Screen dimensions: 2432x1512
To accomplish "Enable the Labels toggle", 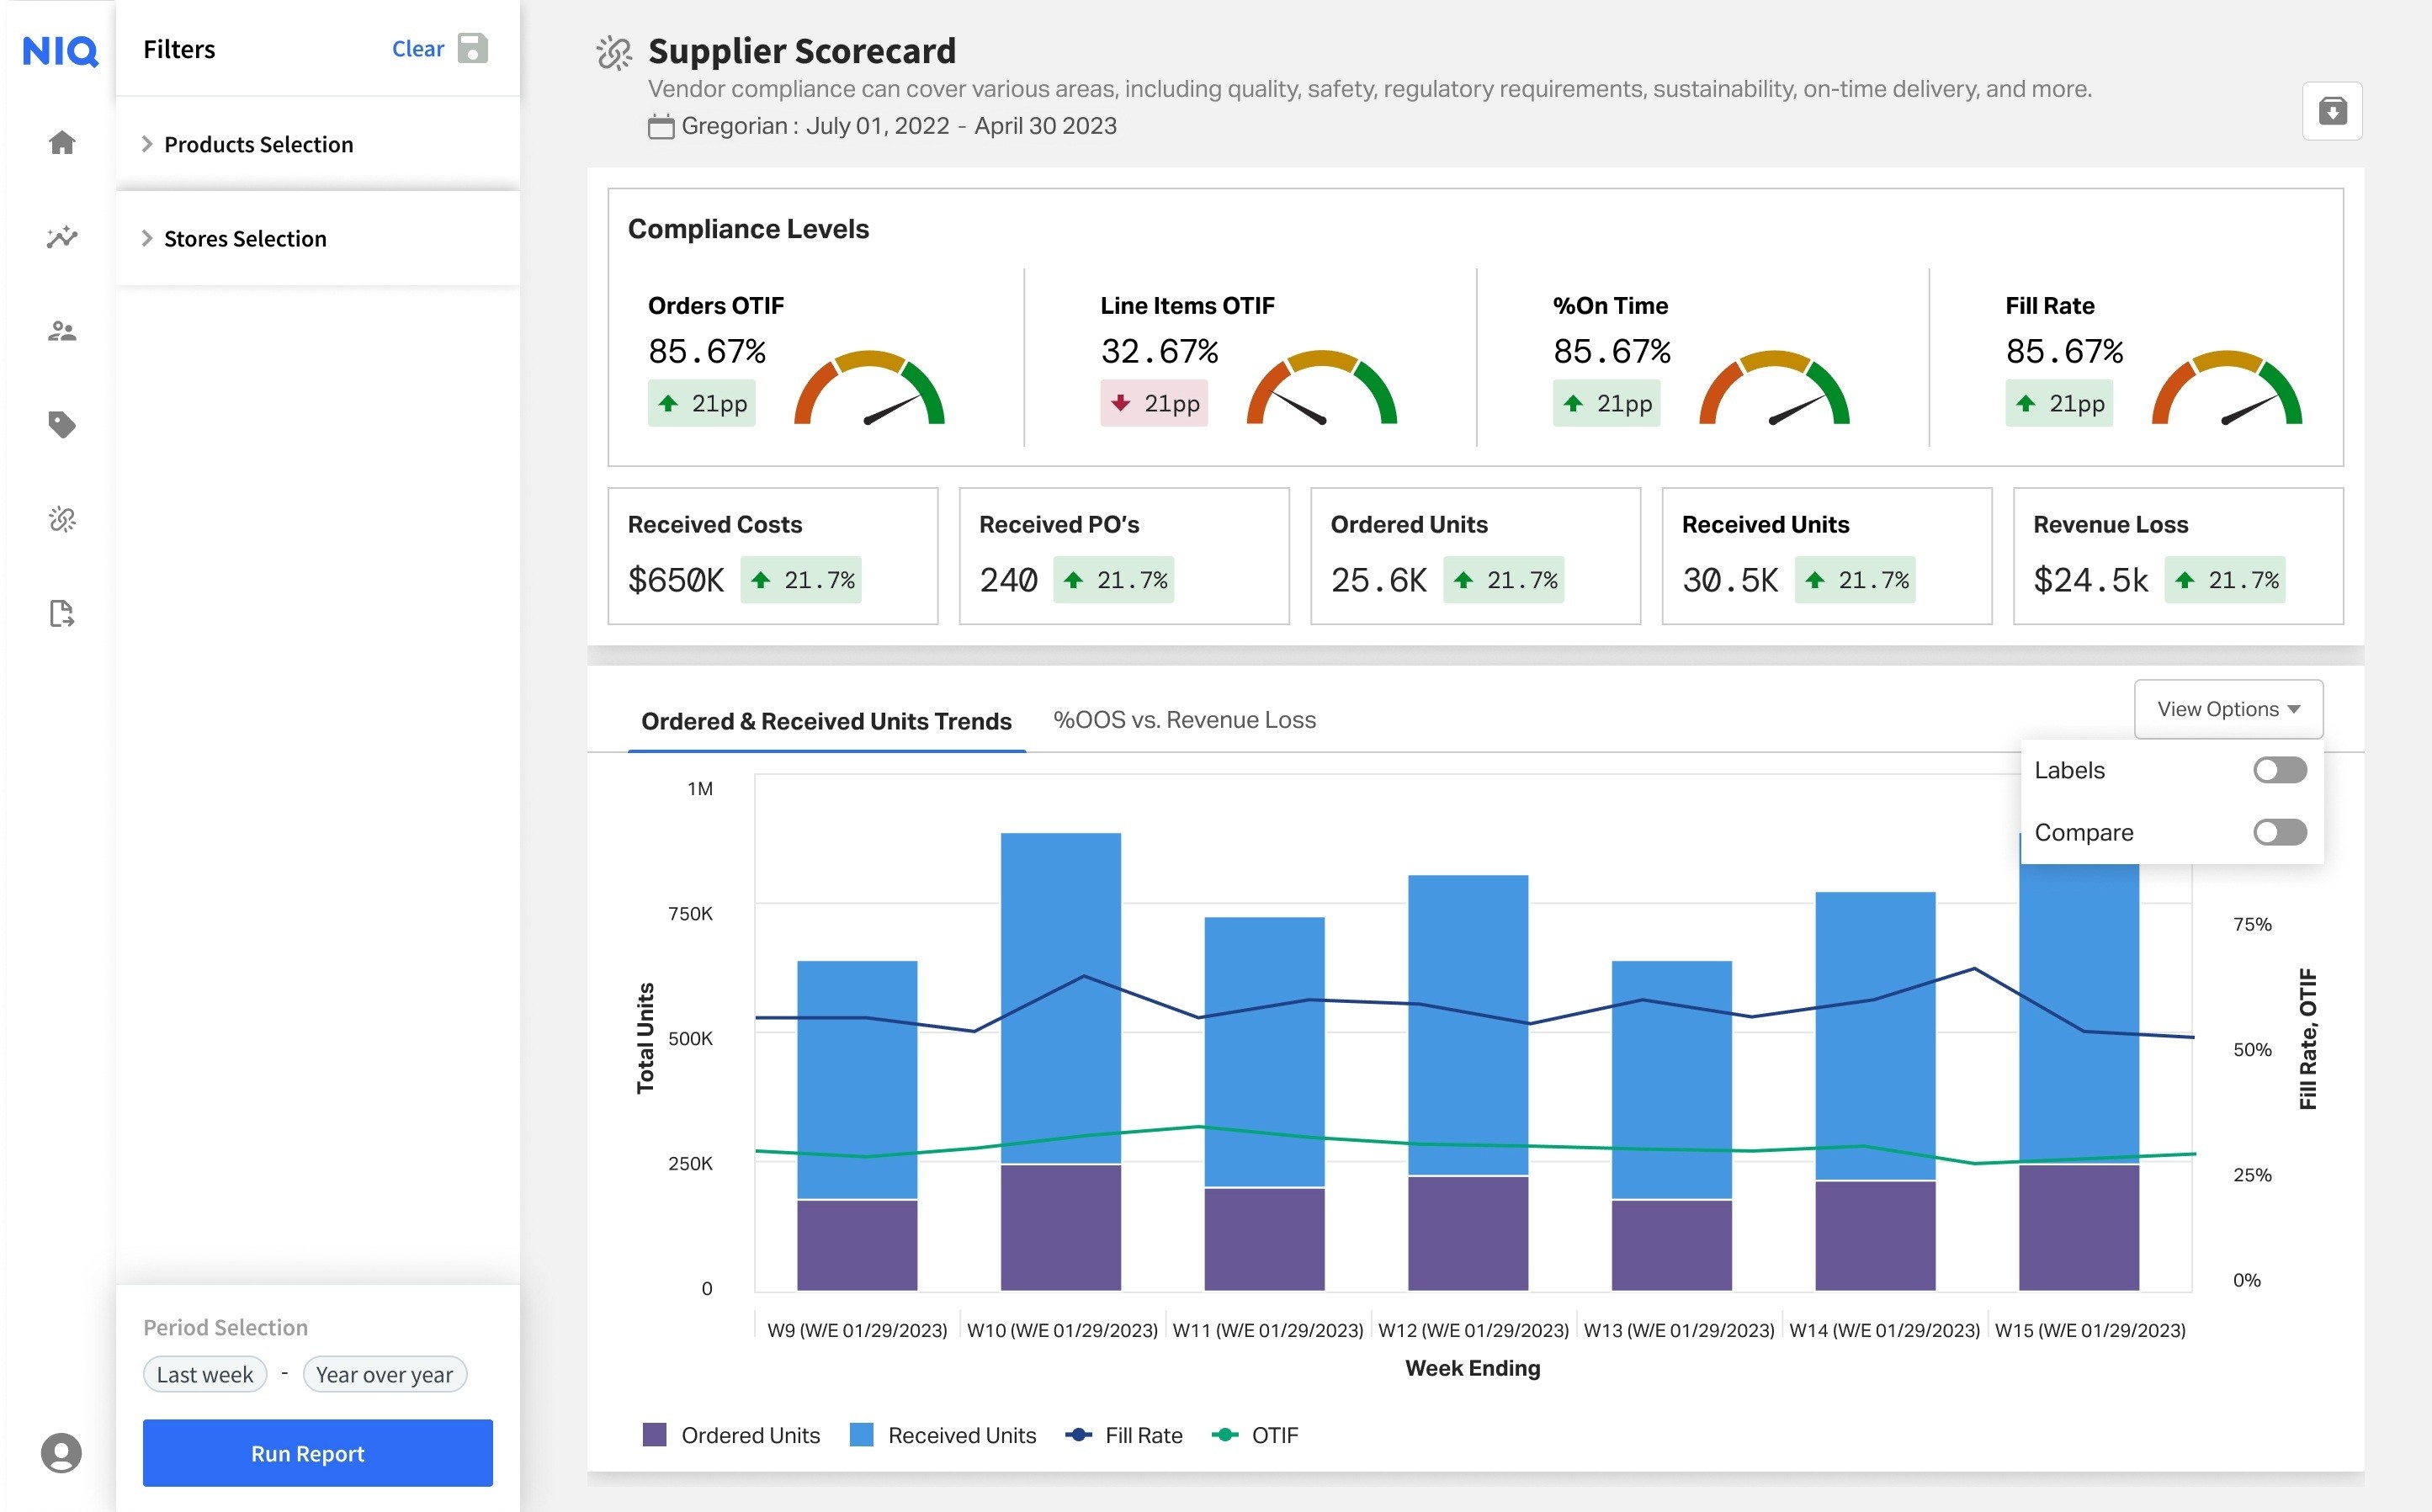I will 2279,770.
